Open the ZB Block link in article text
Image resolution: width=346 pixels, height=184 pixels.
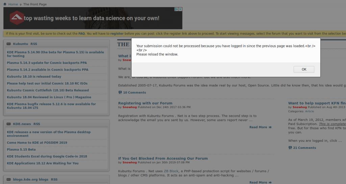[x=171, y=171]
